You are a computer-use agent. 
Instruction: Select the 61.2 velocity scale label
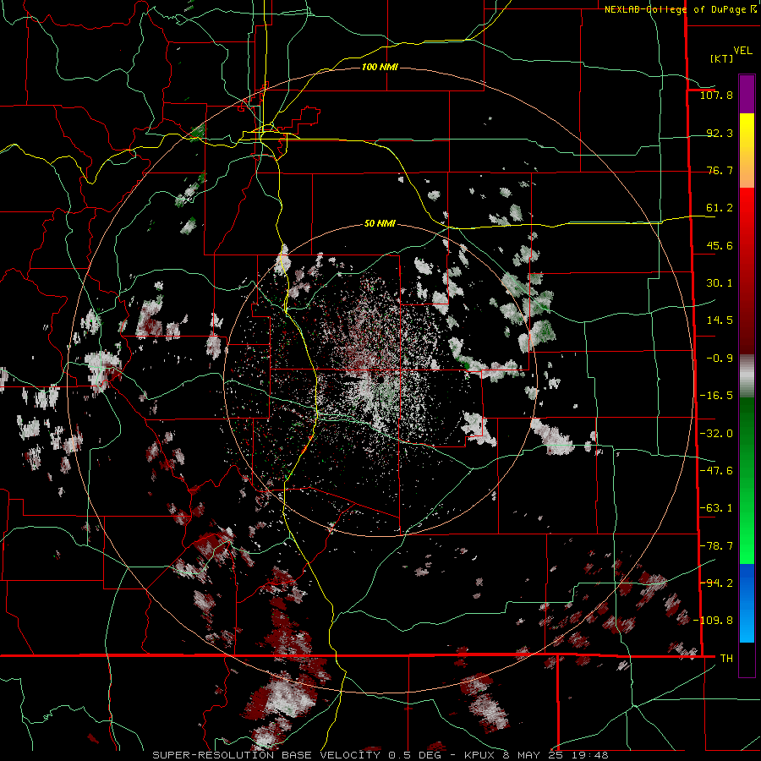coord(720,208)
